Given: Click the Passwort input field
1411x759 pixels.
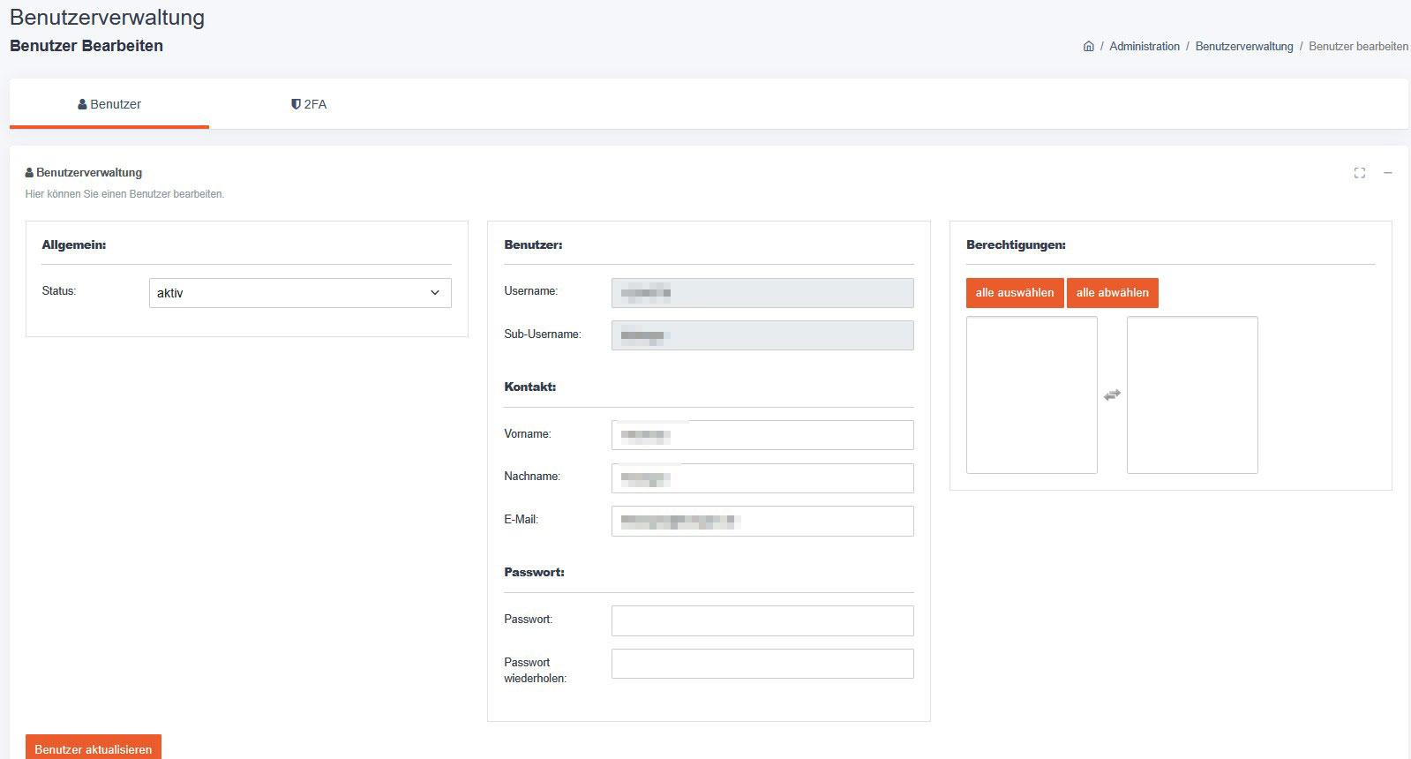Looking at the screenshot, I should 762,620.
